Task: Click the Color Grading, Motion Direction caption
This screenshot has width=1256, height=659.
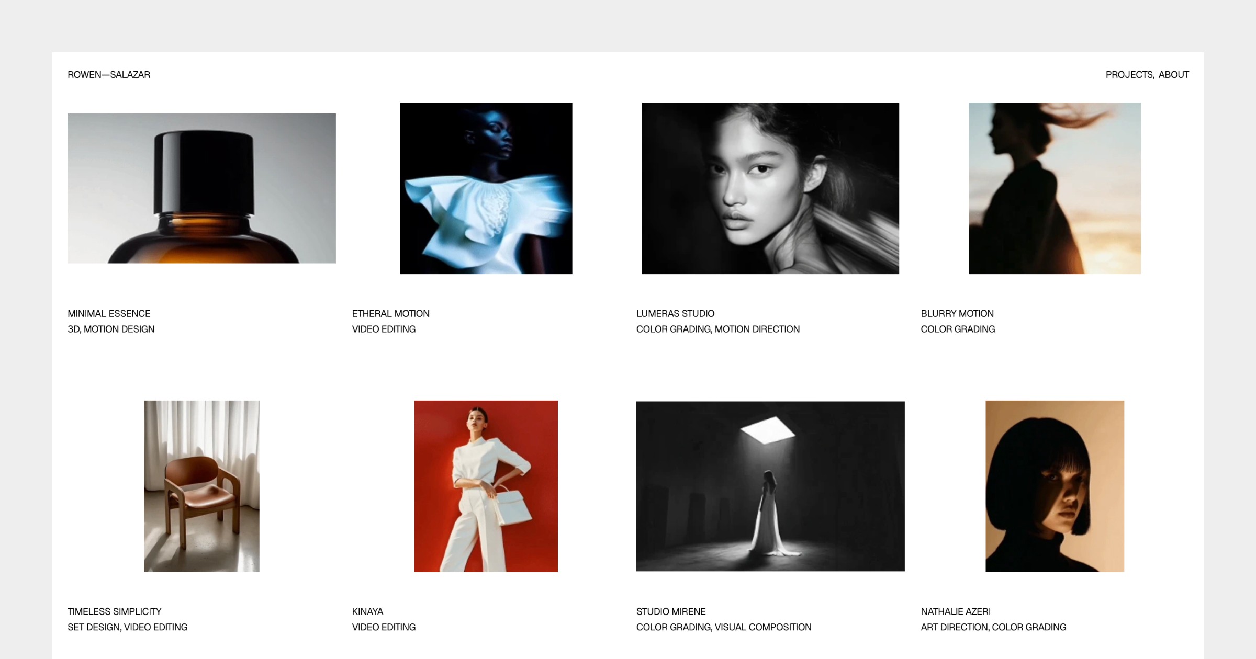Action: 717,329
